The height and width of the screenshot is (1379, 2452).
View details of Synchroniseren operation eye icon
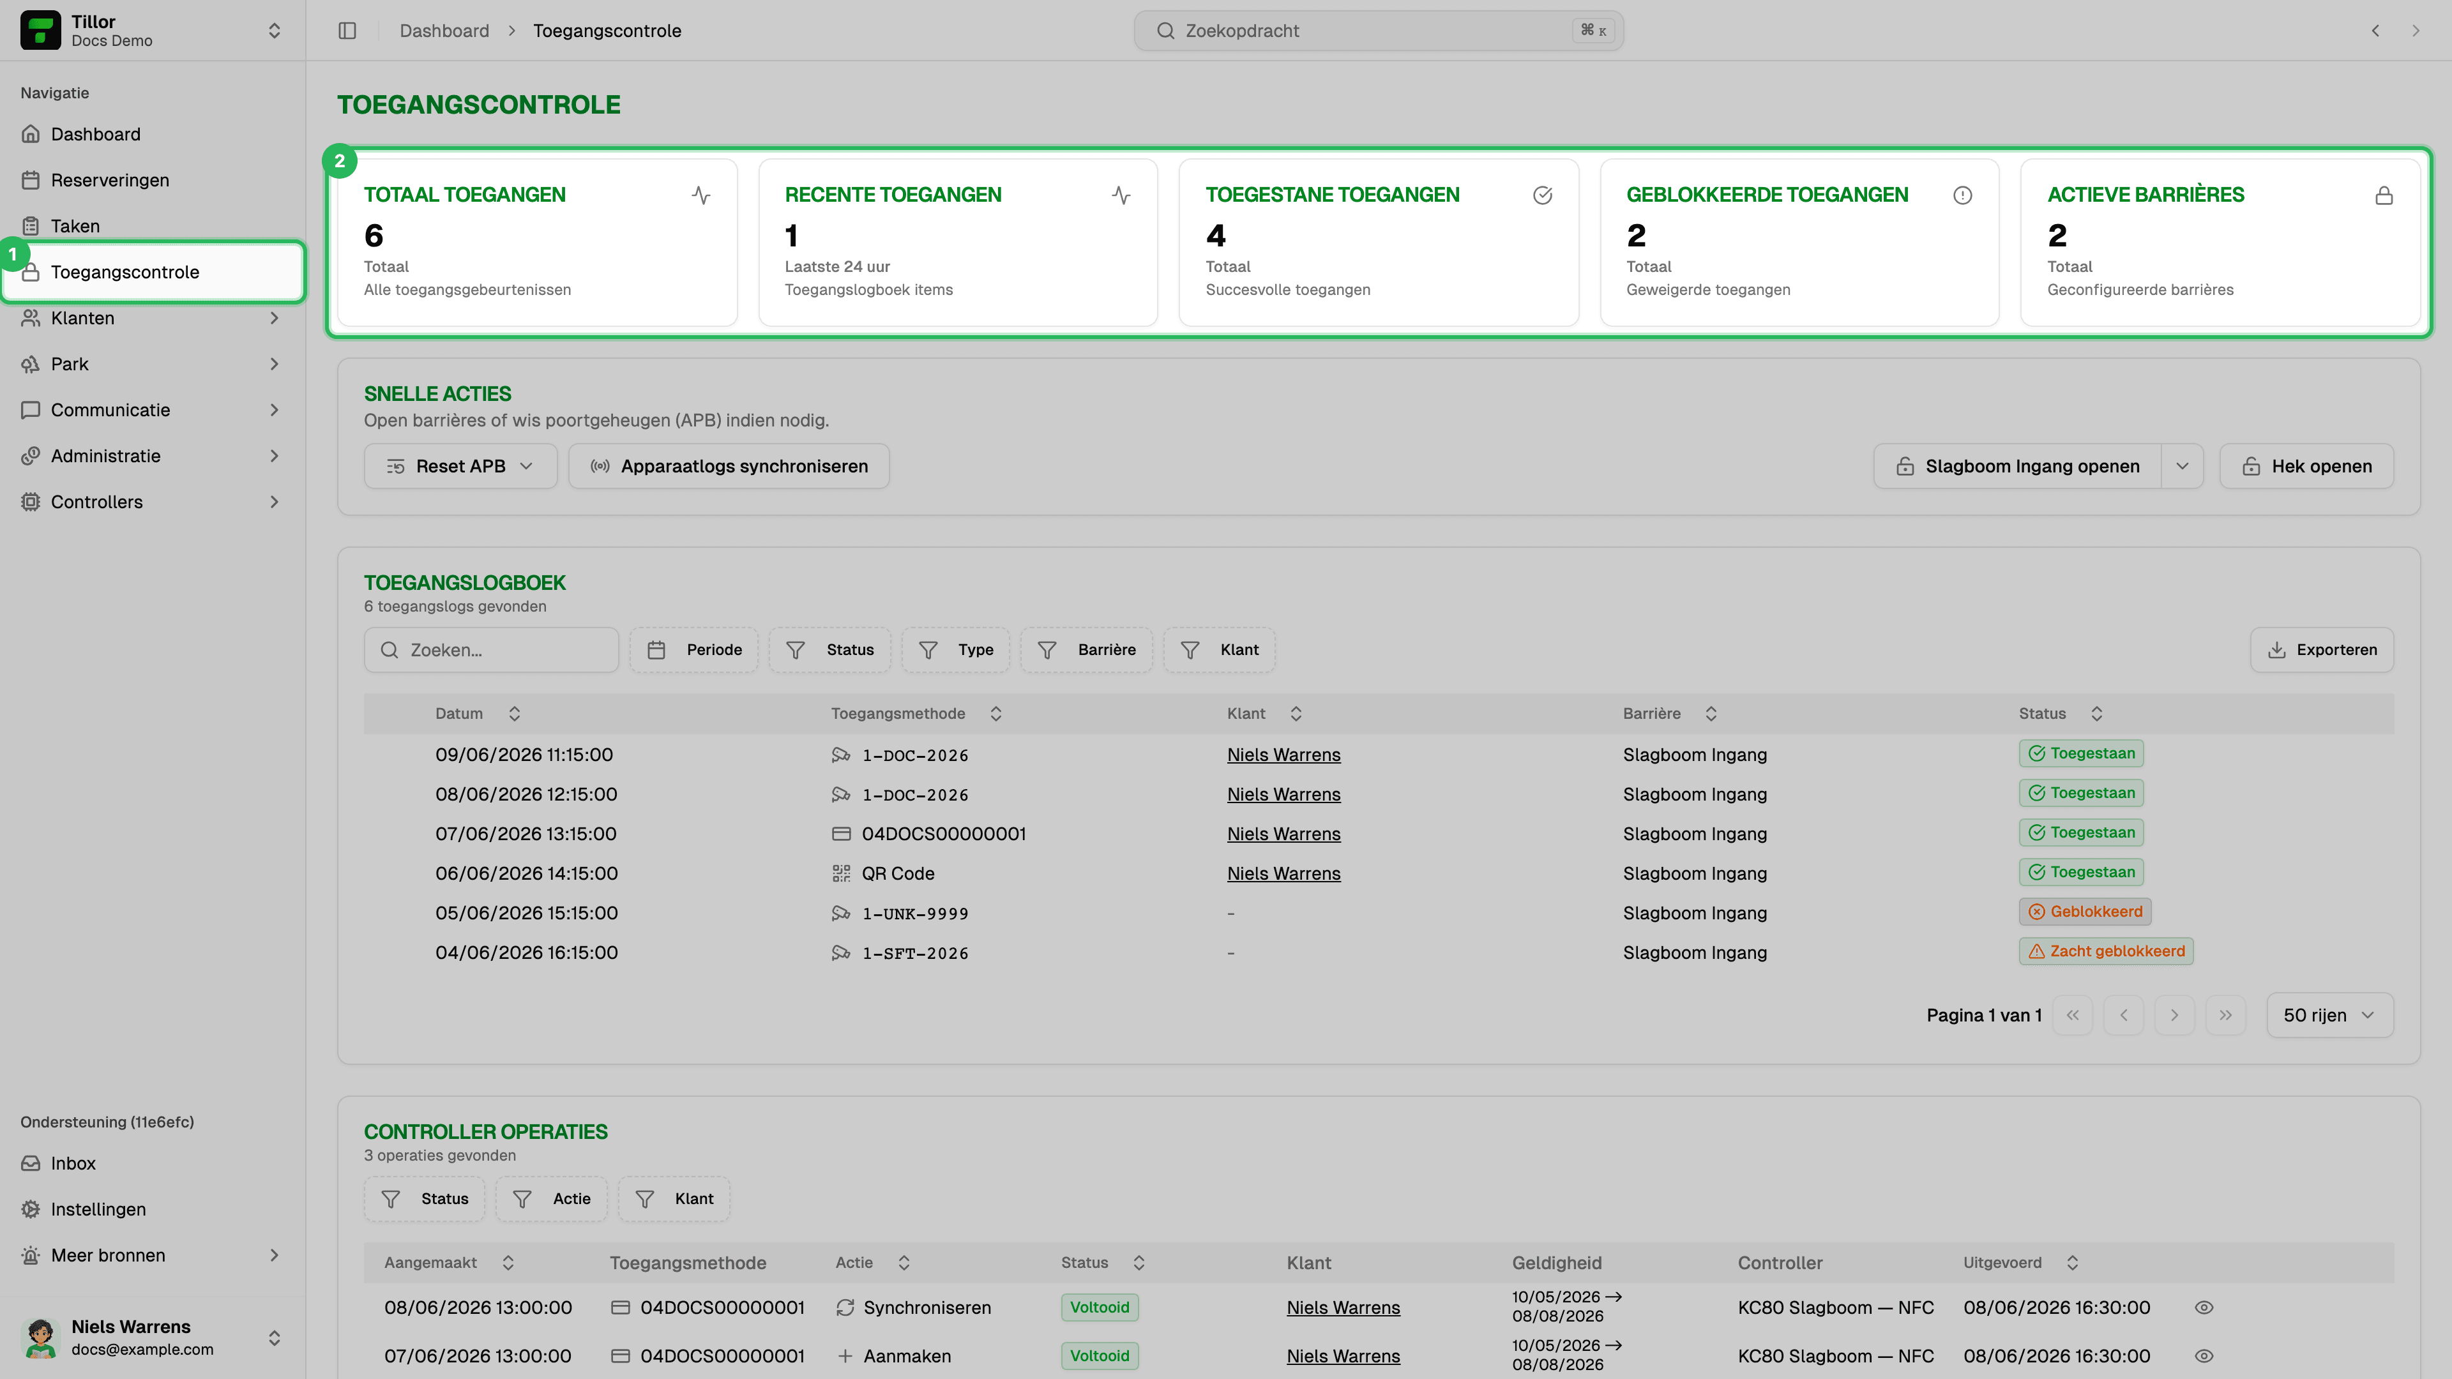[x=2204, y=1307]
